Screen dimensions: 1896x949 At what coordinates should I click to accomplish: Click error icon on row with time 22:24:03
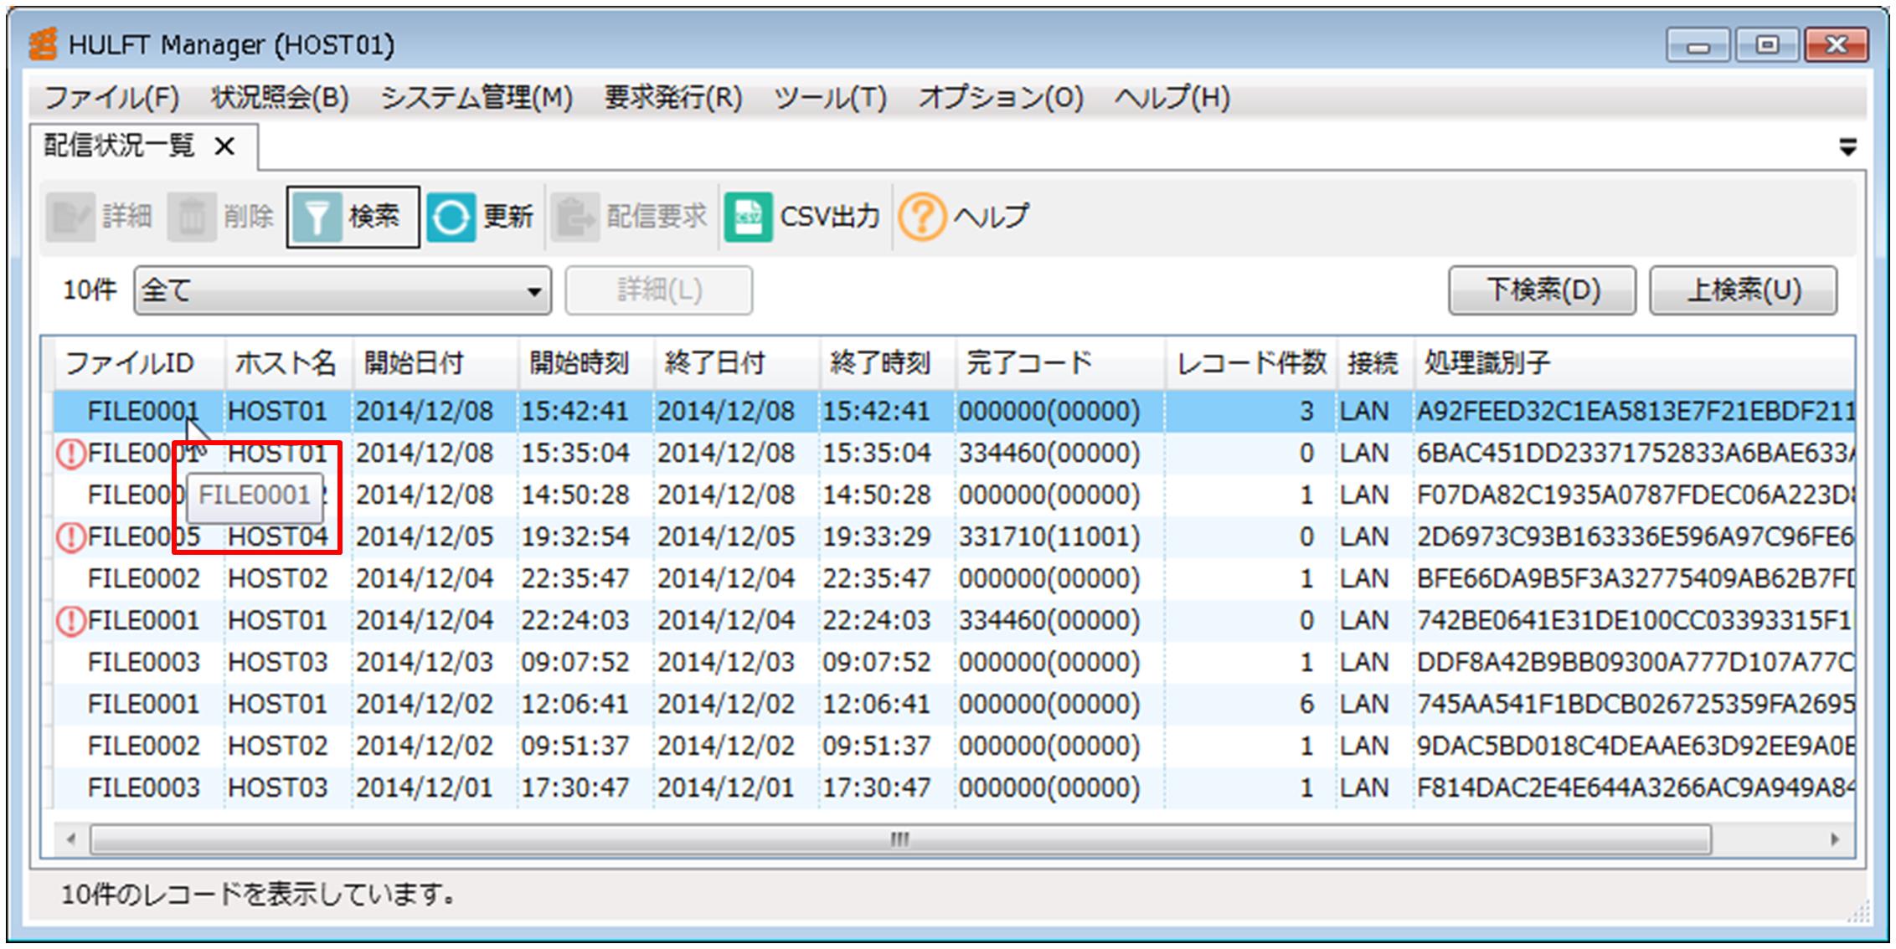[71, 621]
